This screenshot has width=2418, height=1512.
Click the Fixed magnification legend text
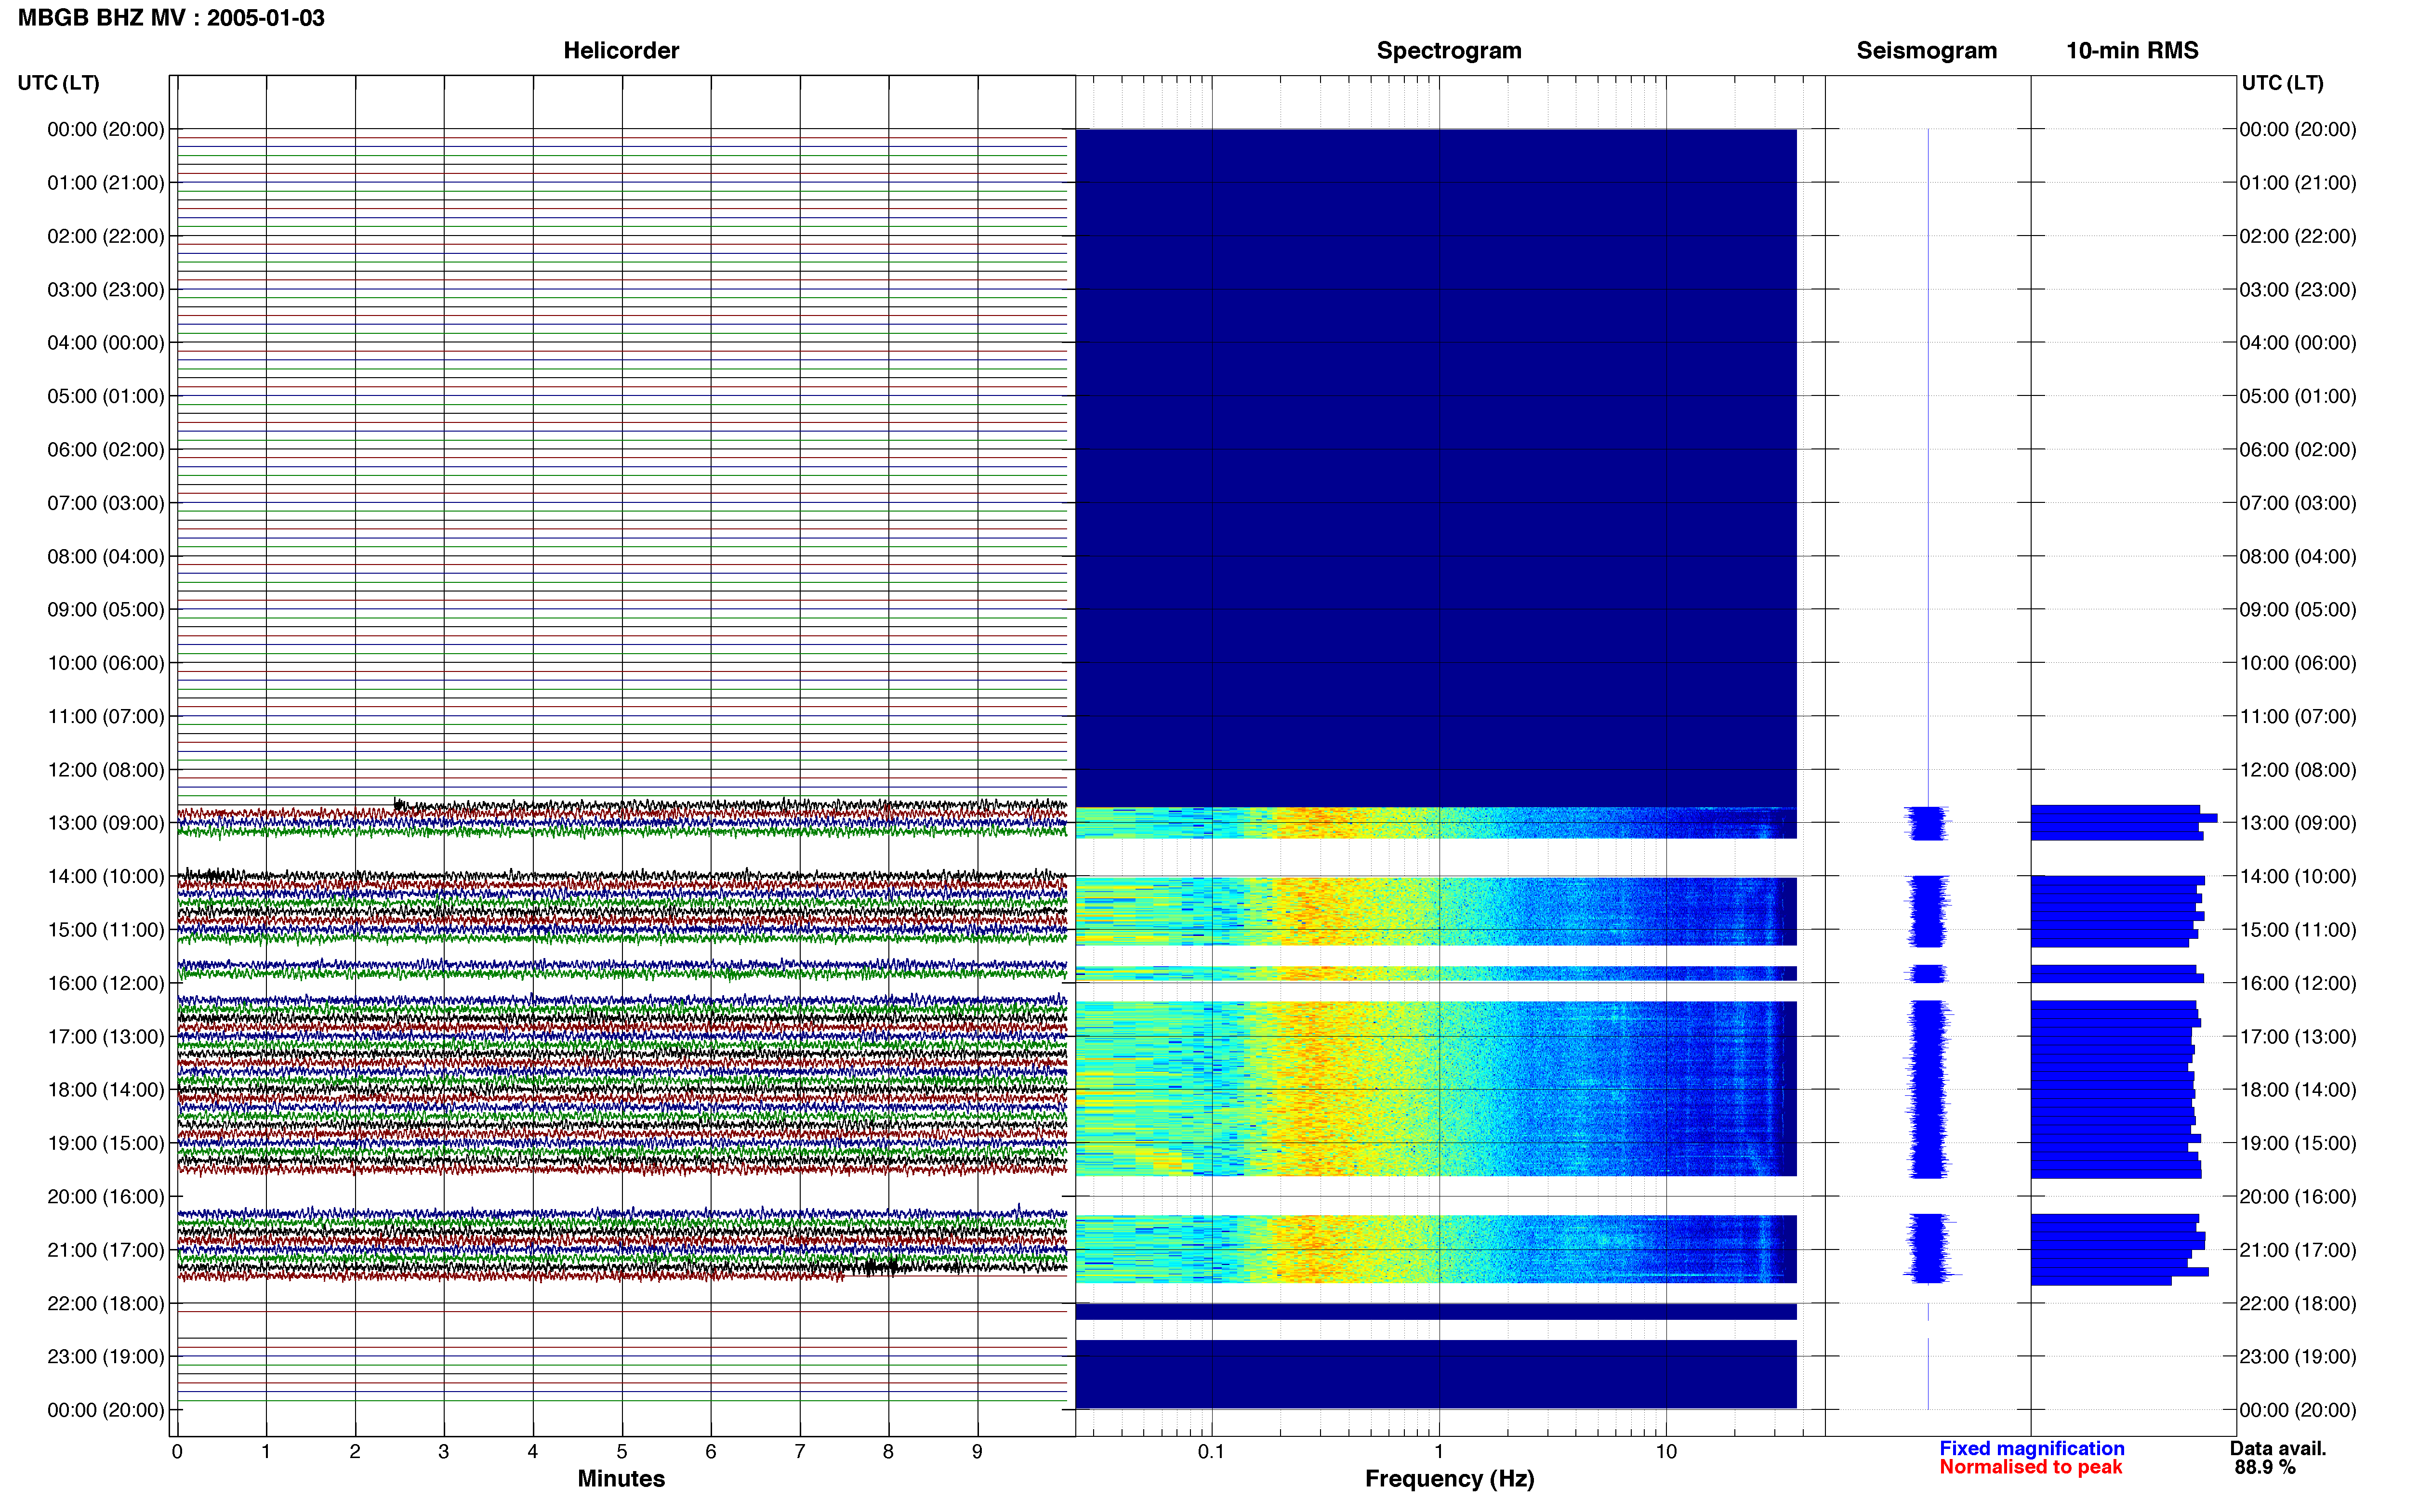click(x=2031, y=1449)
